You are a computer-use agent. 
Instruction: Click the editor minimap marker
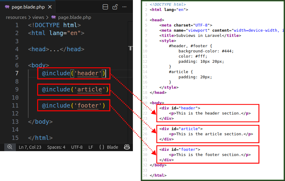click(130, 48)
